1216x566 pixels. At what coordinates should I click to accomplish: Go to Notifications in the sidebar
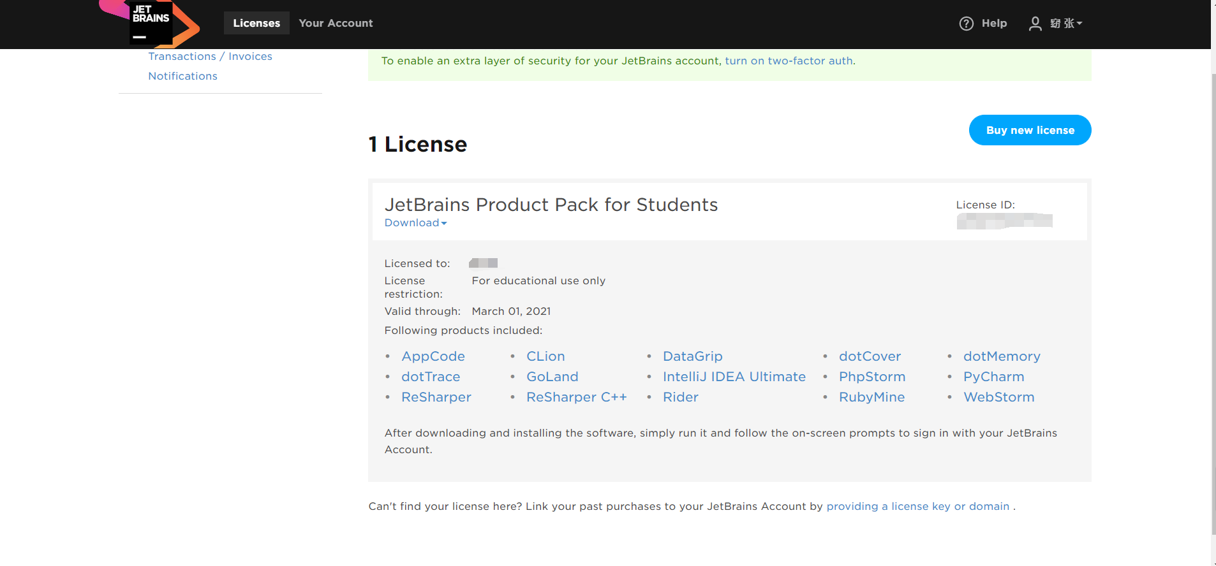[182, 76]
